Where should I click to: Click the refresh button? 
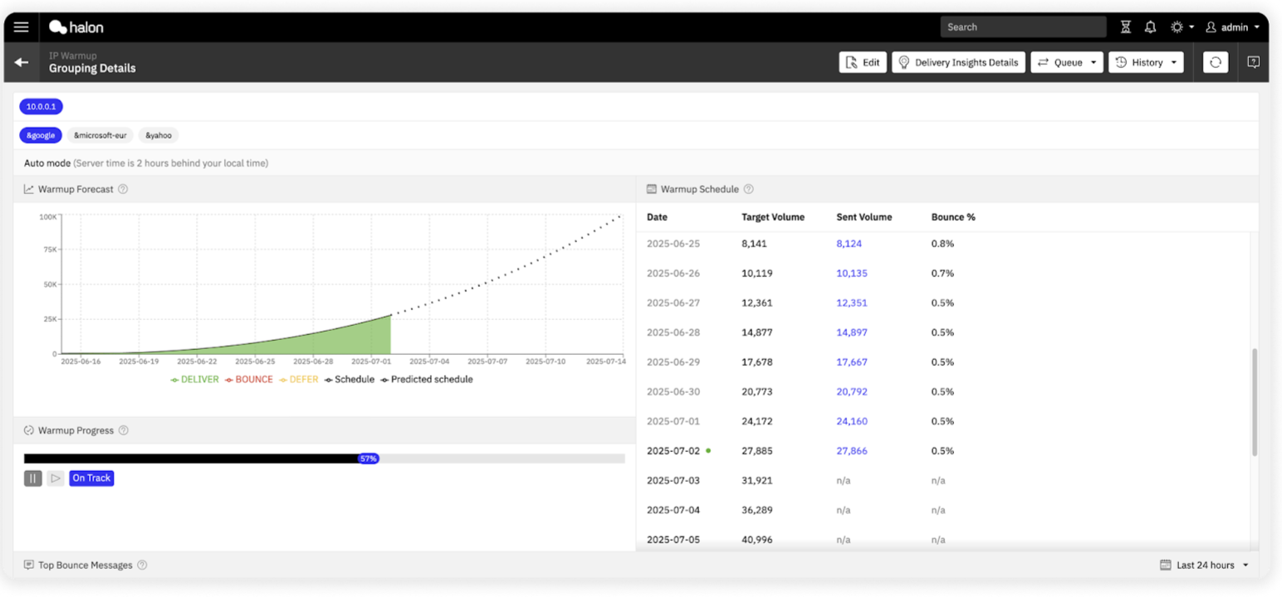[x=1216, y=62]
